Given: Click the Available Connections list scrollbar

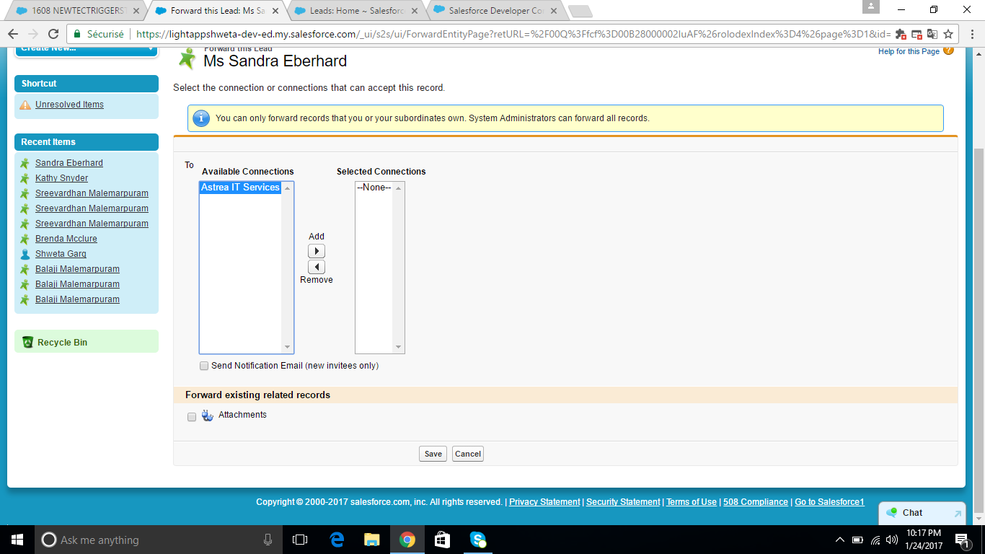Looking at the screenshot, I should tap(288, 267).
